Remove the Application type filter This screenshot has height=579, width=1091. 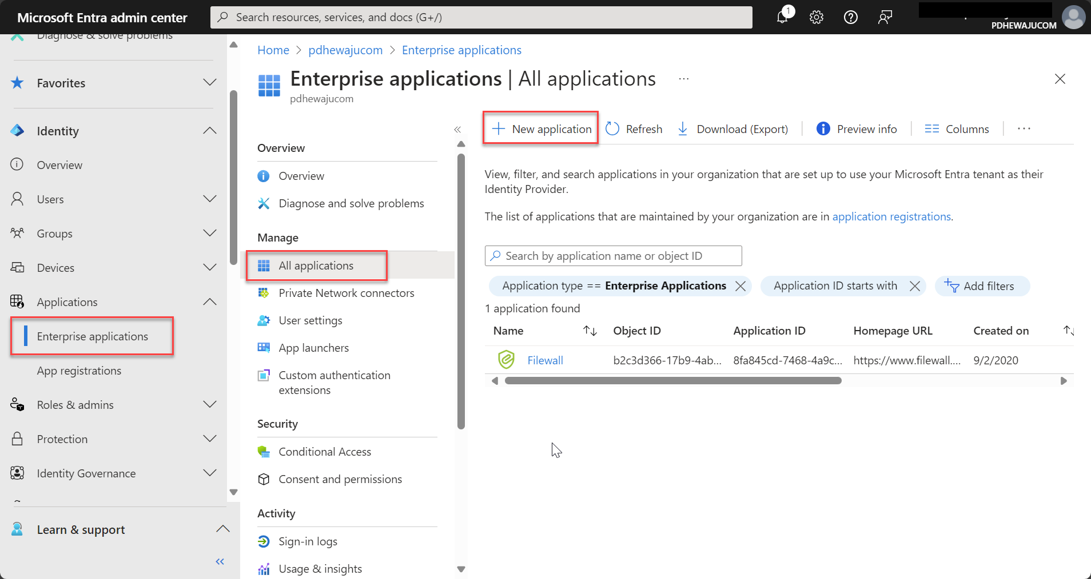[x=740, y=286]
